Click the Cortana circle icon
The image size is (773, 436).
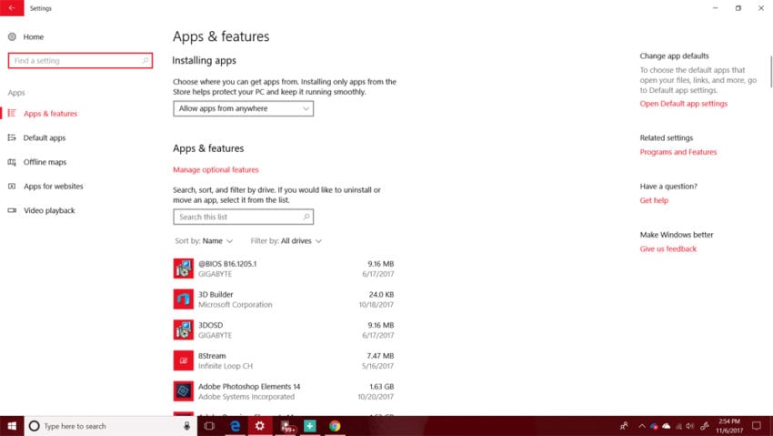click(x=34, y=426)
